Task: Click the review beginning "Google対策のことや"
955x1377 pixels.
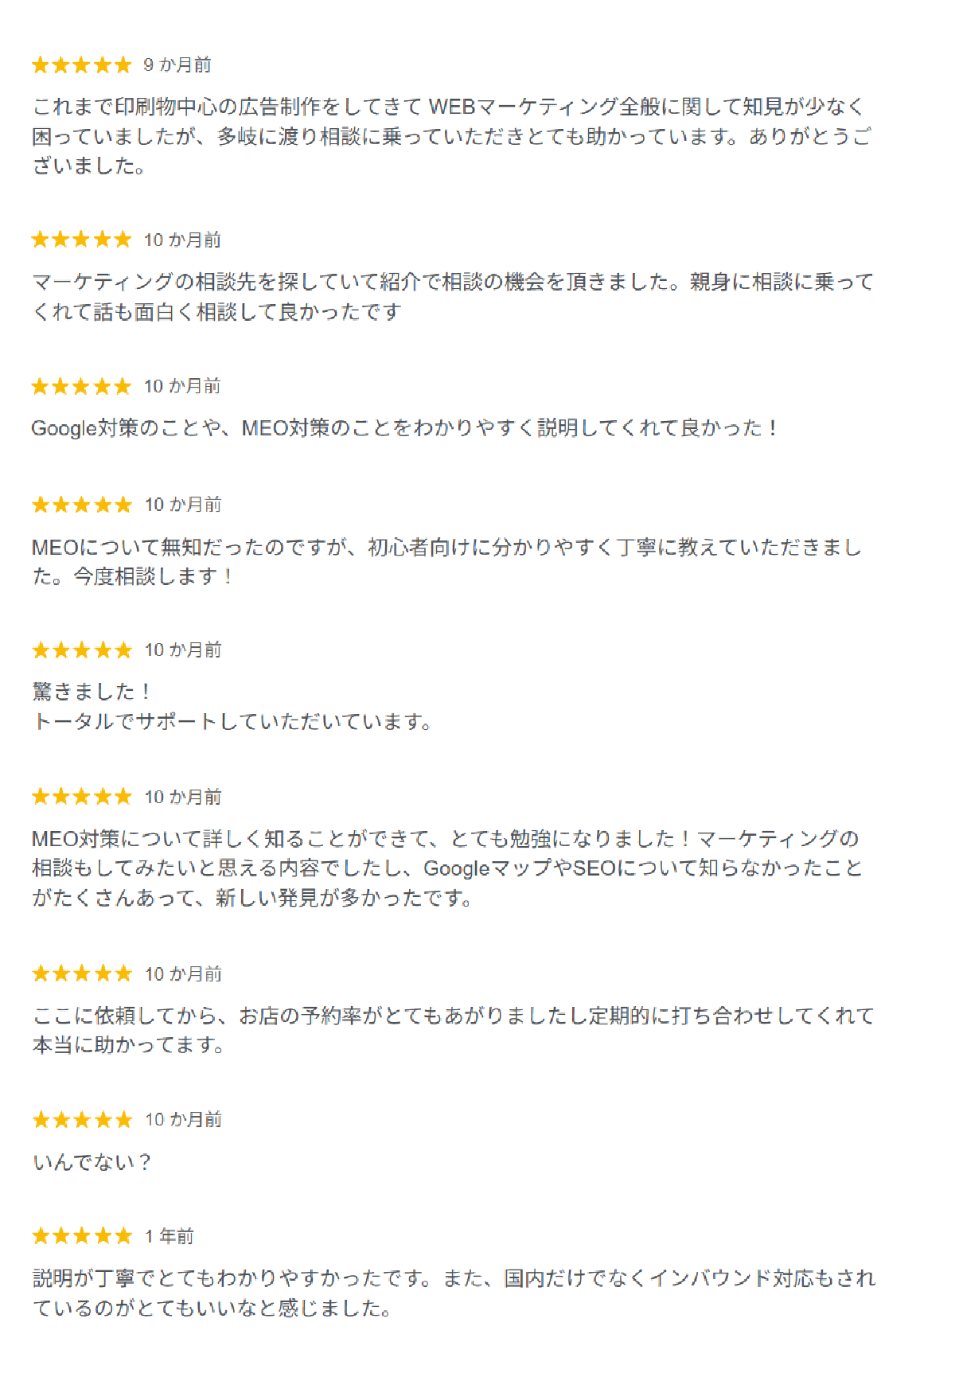Action: point(404,428)
